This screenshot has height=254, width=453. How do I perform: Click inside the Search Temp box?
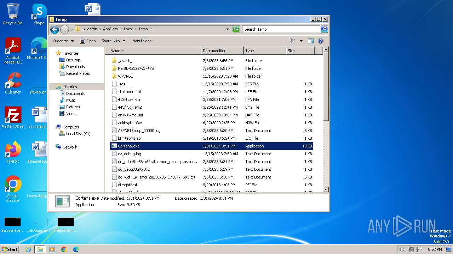(281, 29)
